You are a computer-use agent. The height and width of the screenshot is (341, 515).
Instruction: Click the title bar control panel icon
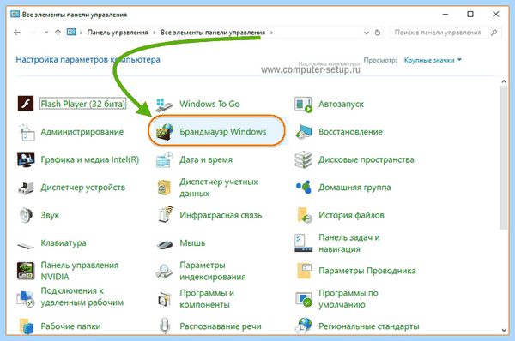tap(15, 15)
